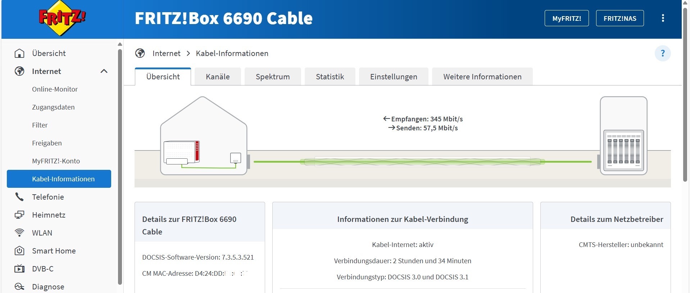Click the FRITZ! logo
This screenshot has height=293, width=690.
(x=62, y=18)
